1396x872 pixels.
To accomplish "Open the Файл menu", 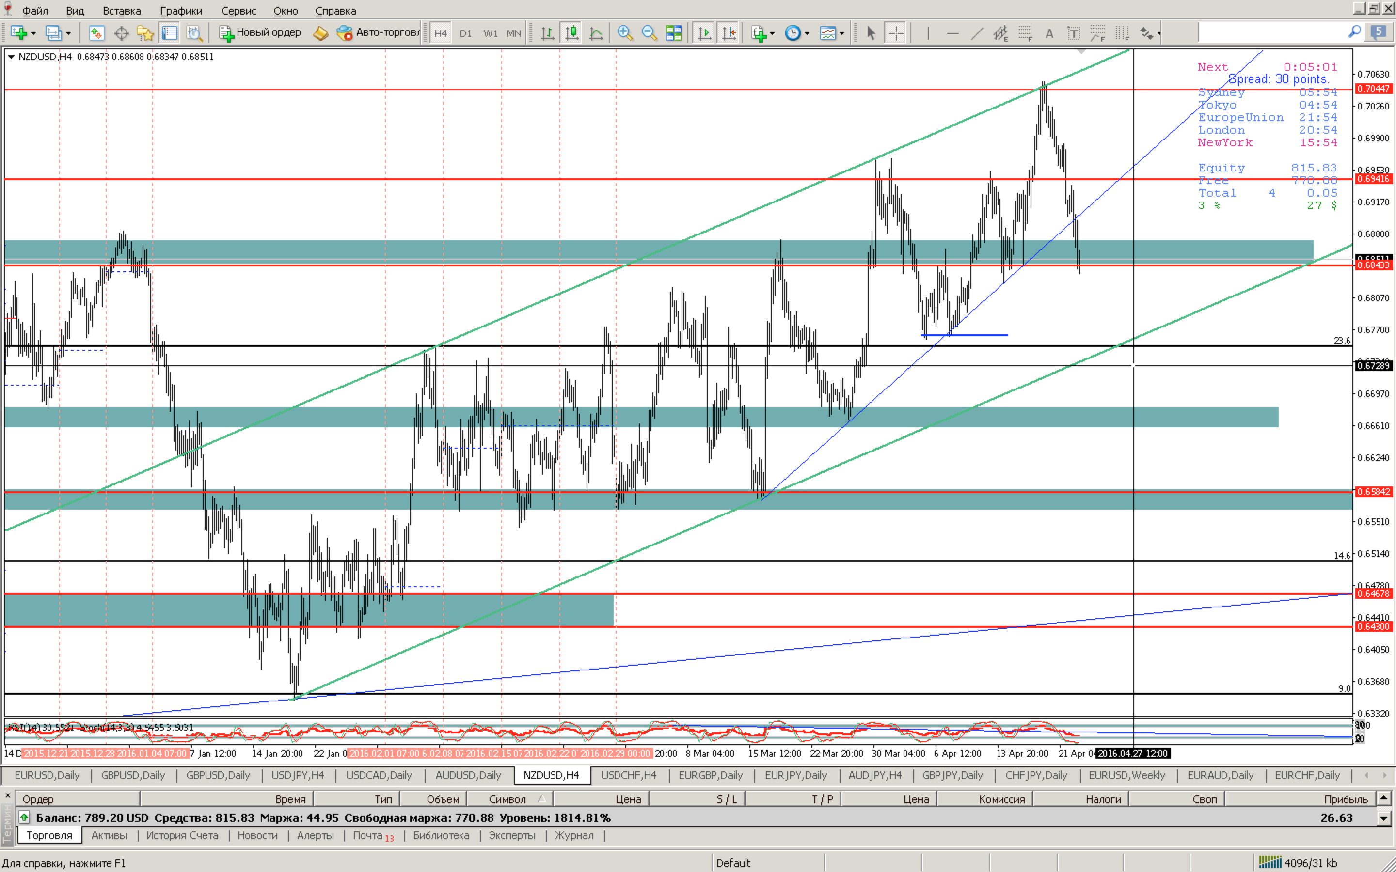I will click(34, 10).
